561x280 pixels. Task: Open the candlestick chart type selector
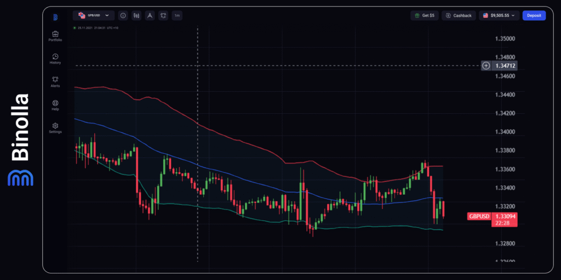[x=136, y=15]
